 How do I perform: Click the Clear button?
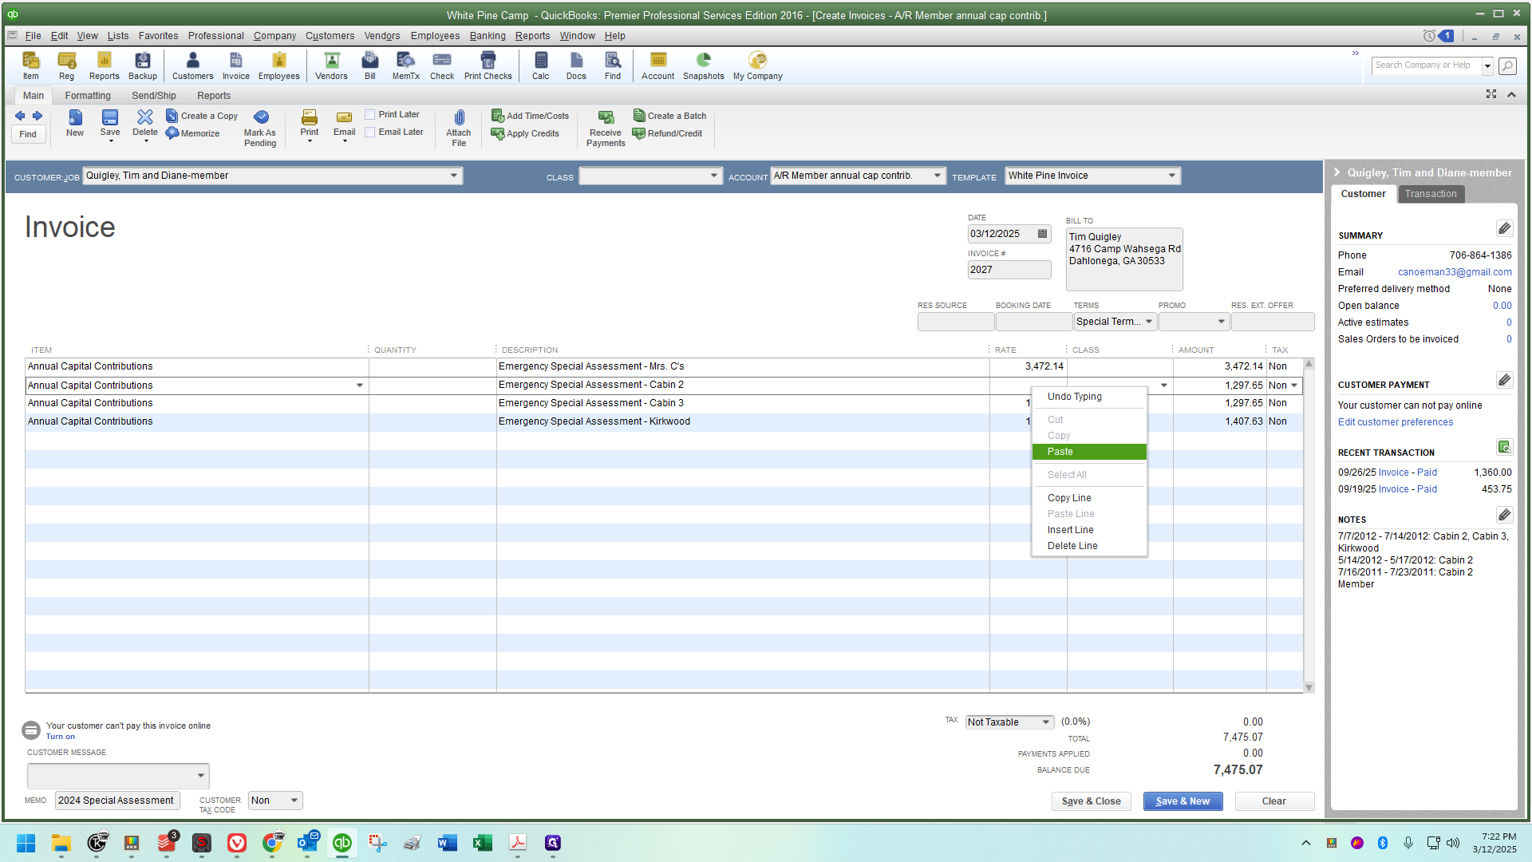click(1274, 801)
